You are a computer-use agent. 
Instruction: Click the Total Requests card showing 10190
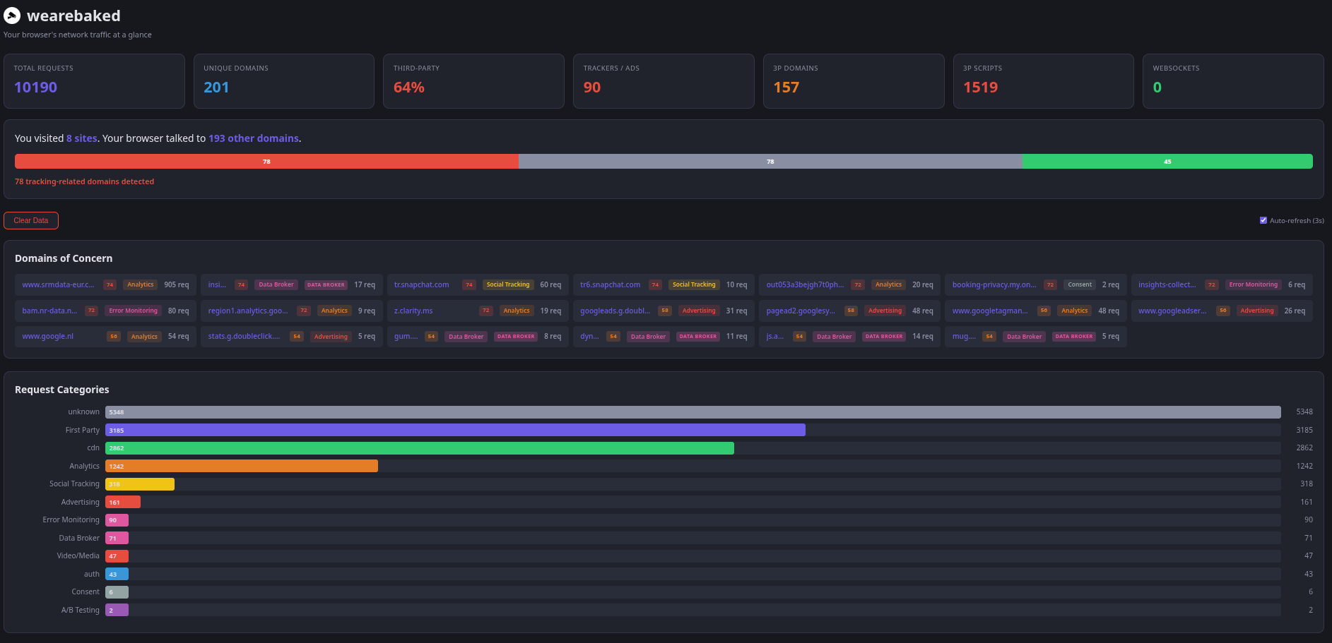(94, 81)
